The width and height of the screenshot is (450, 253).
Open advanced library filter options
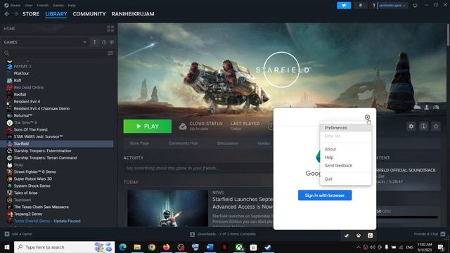(x=110, y=53)
